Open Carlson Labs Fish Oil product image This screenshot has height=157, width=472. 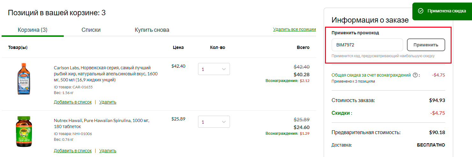click(21, 78)
